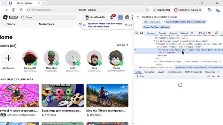Expand the navbar-settings li node

tap(154, 61)
